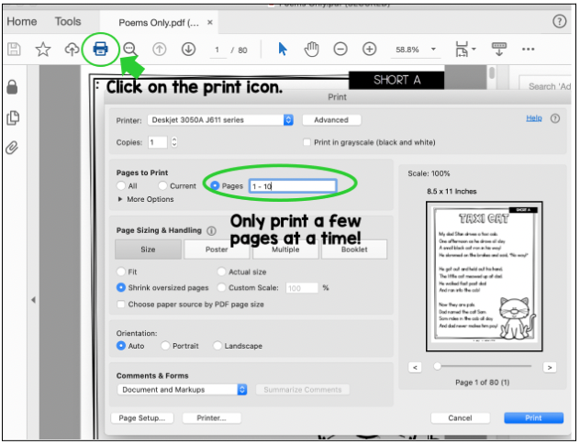Select Custom Scale radio option
Image resolution: width=580 pixels, height=444 pixels.
[x=221, y=288]
